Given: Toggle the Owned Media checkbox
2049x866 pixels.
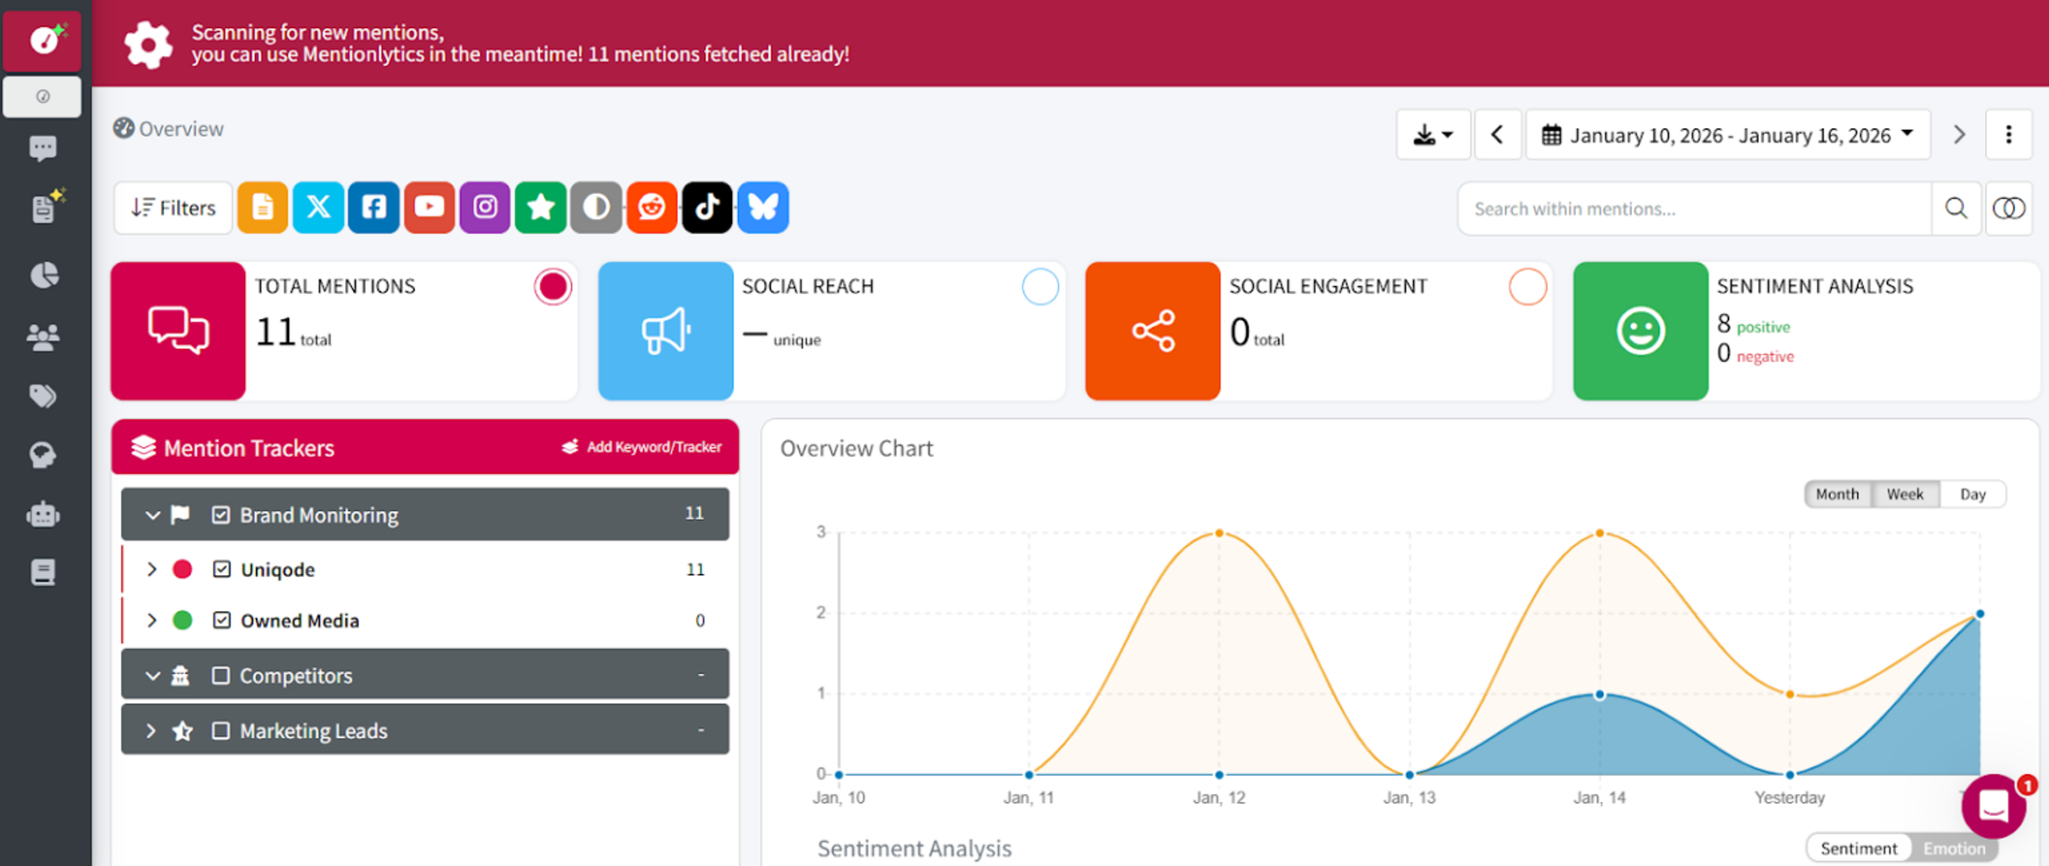Looking at the screenshot, I should pos(222,620).
